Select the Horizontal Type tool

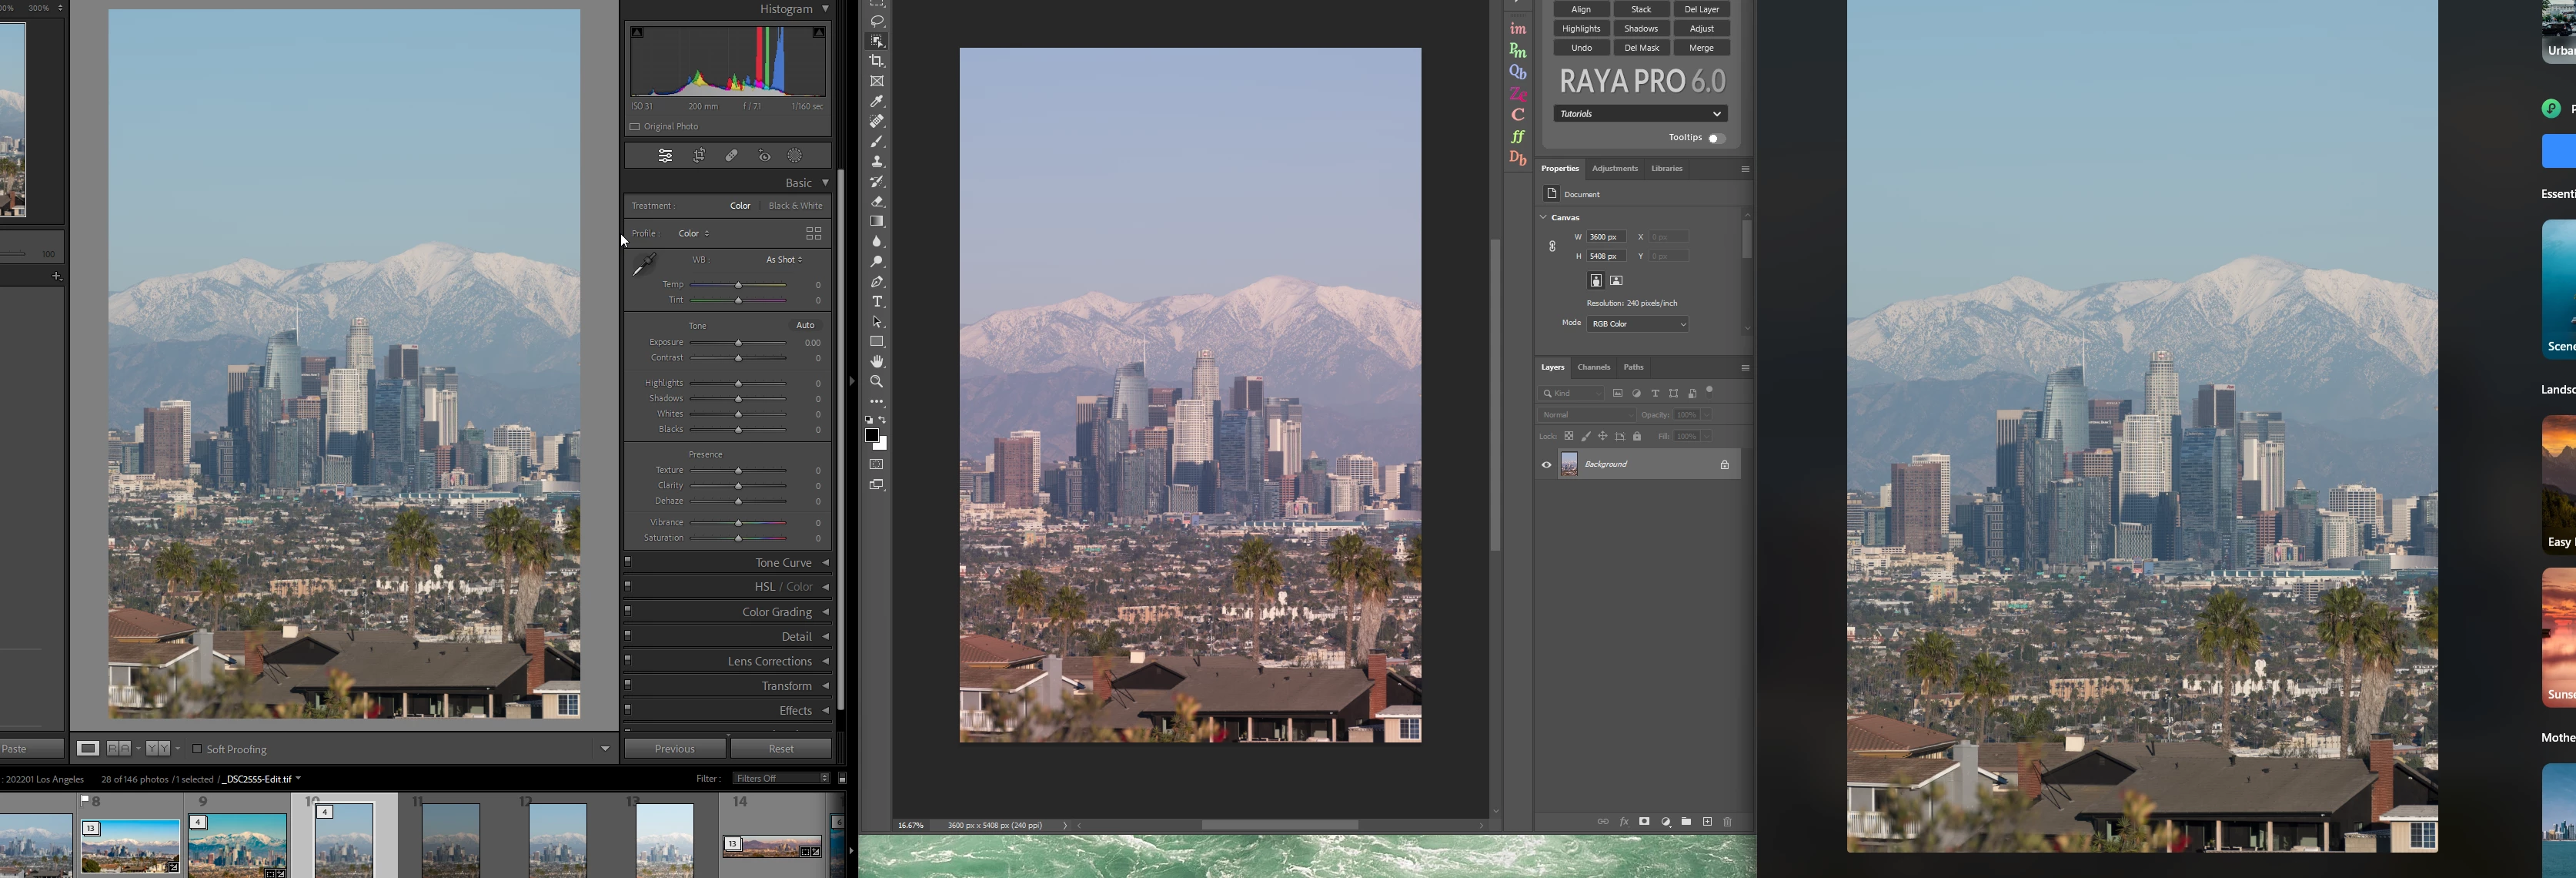click(877, 301)
